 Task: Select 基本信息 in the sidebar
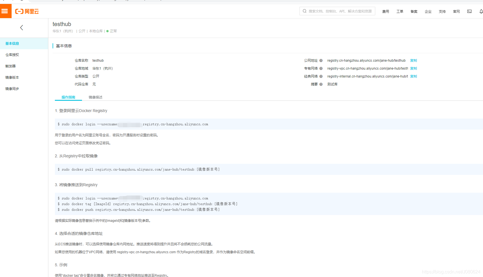pyautogui.click(x=24, y=44)
